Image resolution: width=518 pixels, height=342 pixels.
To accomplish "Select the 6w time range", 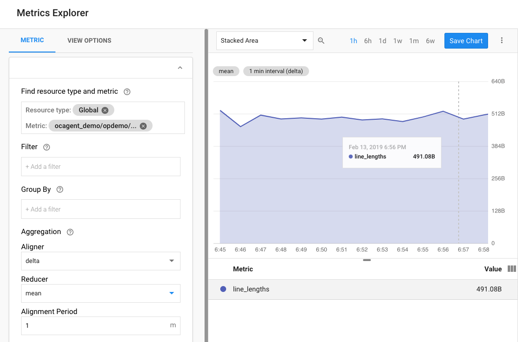I will 430,41.
